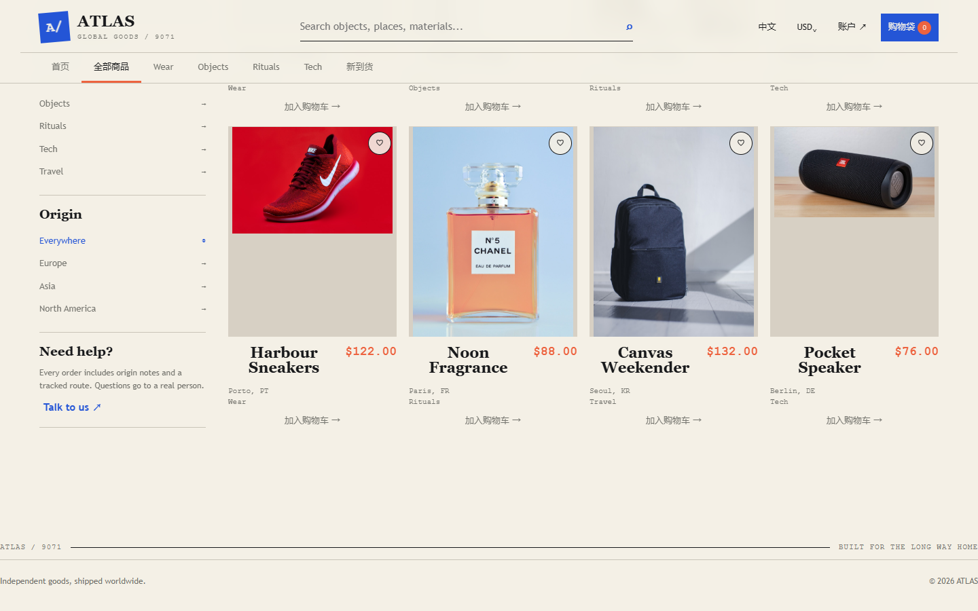
Task: Open the 新到货 tab
Action: pyautogui.click(x=360, y=67)
